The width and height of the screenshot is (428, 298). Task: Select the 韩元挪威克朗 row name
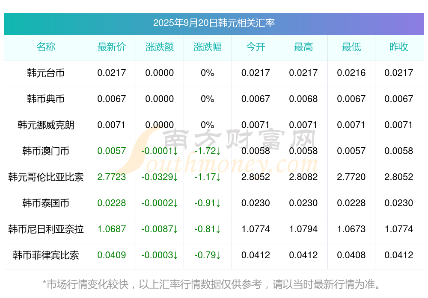tap(46, 125)
